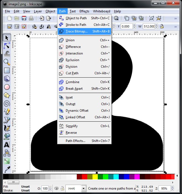Adjust the Y coordinate stepper
The height and width of the screenshot is (194, 182).
point(134,26)
